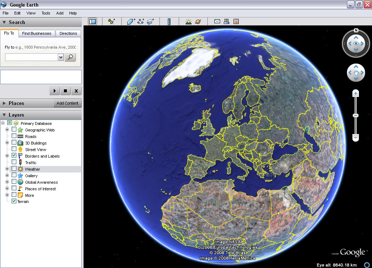Open the Edit menu
372x268 pixels.
(17, 13)
